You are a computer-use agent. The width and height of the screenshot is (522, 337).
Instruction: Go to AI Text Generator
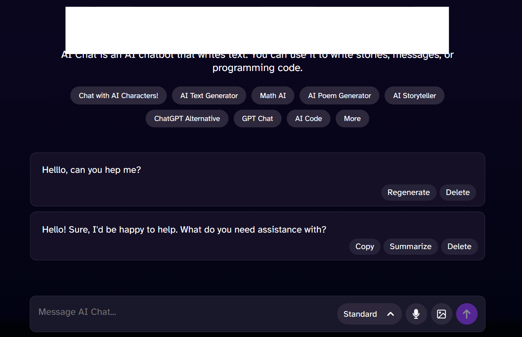pyautogui.click(x=209, y=95)
